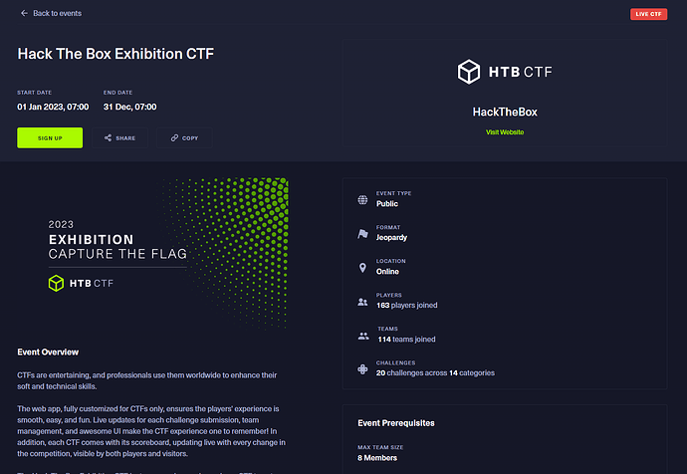Click the 163 players joined text
Viewport: 687px width, 474px height.
407,306
